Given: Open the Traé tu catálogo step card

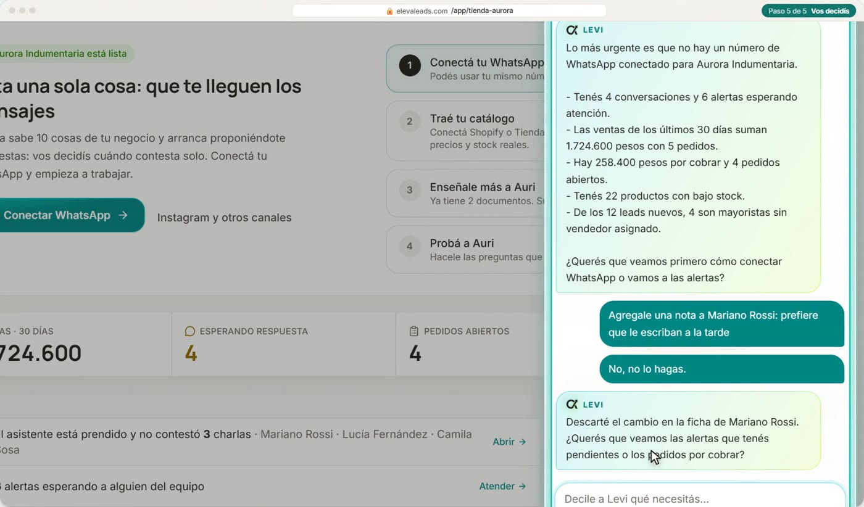Looking at the screenshot, I should point(465,131).
